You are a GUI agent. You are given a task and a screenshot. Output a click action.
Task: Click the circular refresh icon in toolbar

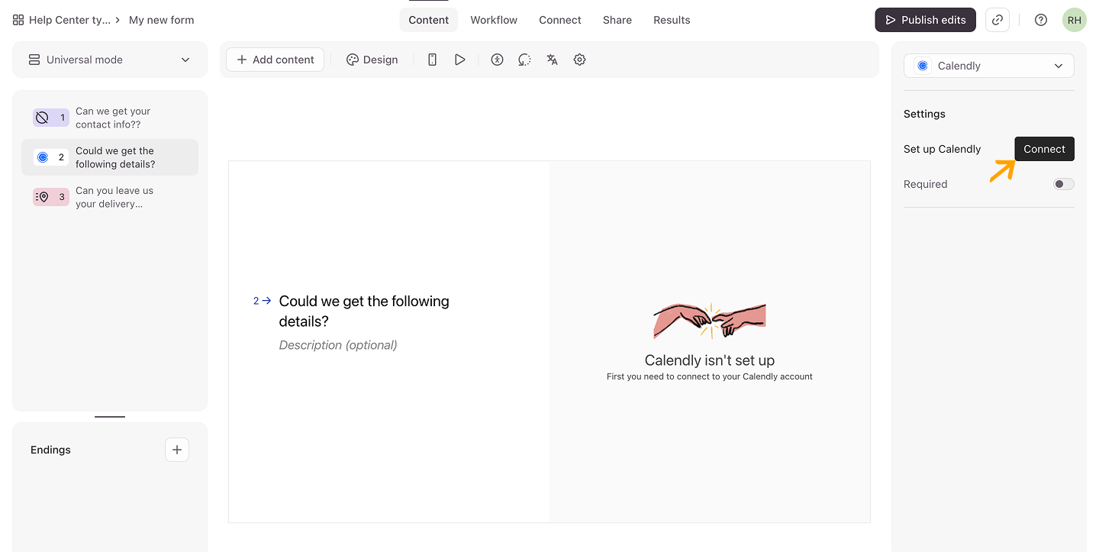[524, 60]
